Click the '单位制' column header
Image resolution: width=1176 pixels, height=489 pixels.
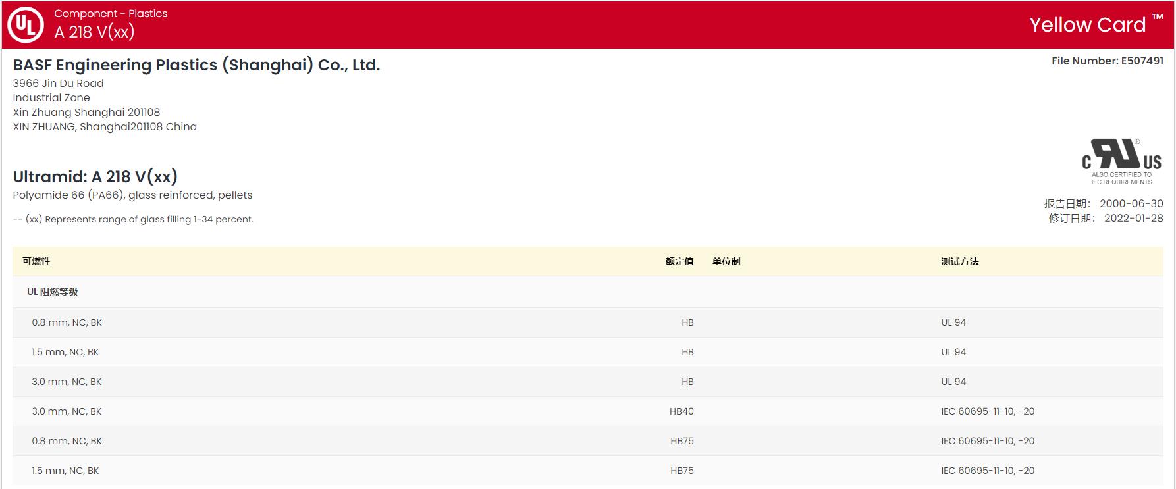726,261
